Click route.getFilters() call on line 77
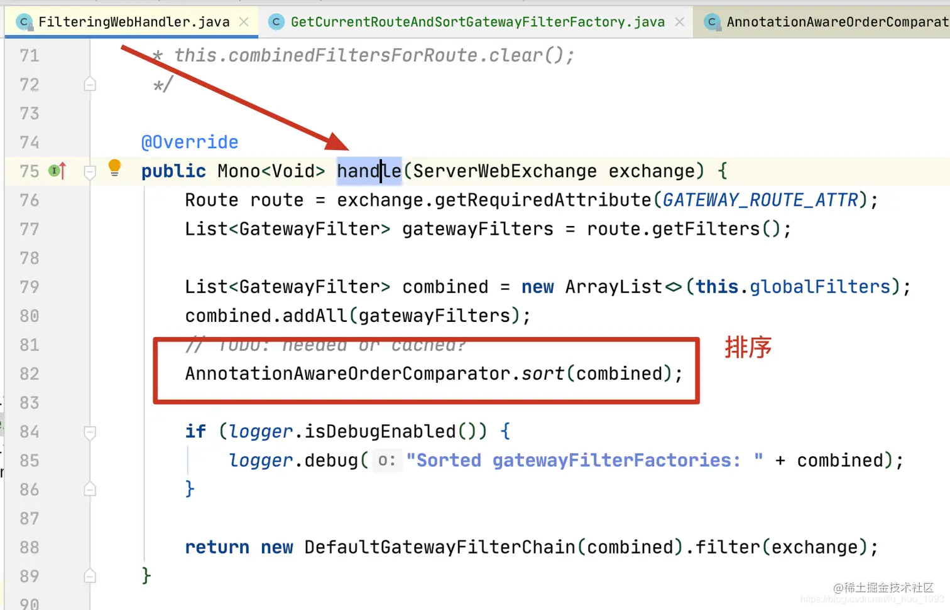The width and height of the screenshot is (950, 610). click(684, 229)
